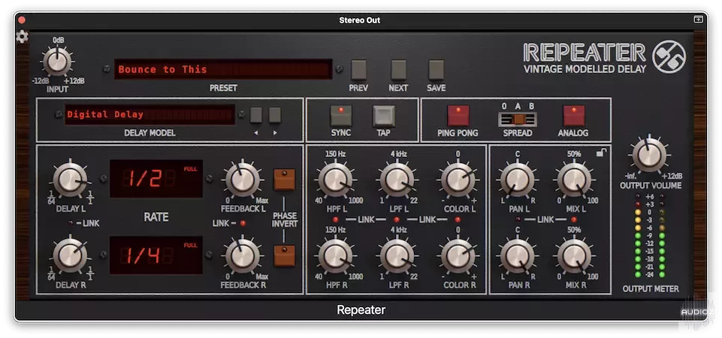
Task: Click the 'RATE' label between displays
Action: (156, 217)
